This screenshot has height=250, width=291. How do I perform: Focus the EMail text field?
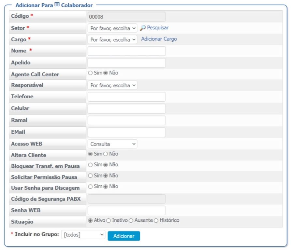pos(126,132)
